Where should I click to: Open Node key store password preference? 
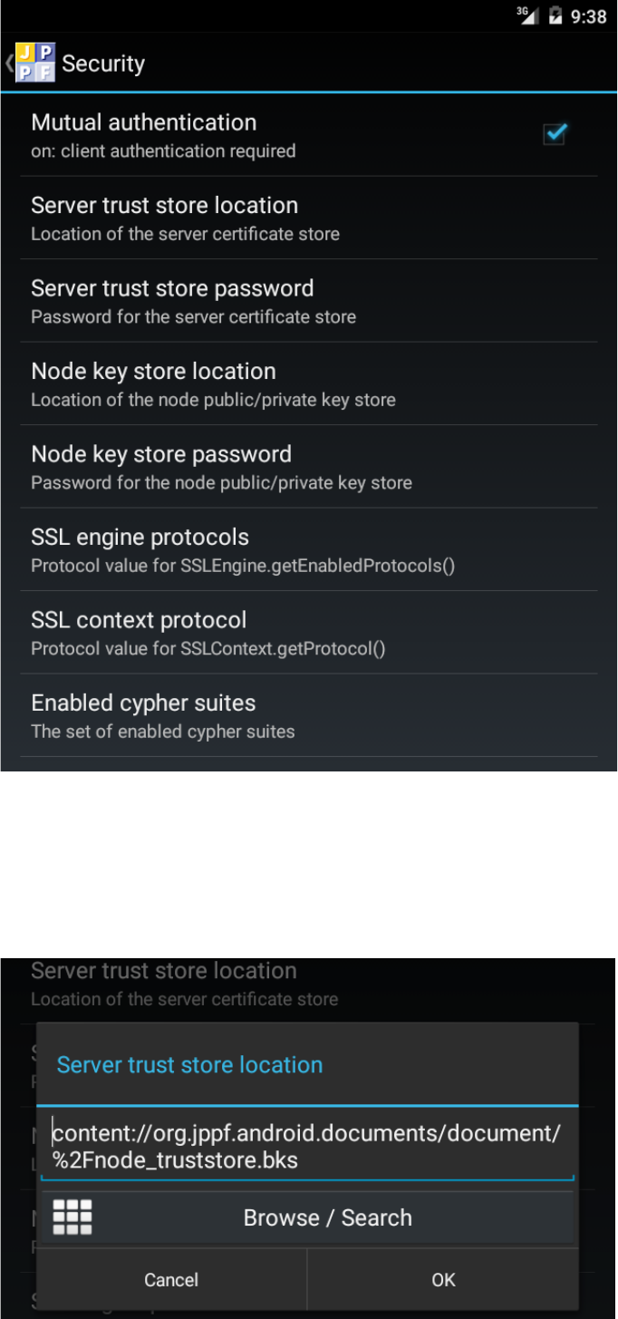(x=309, y=467)
